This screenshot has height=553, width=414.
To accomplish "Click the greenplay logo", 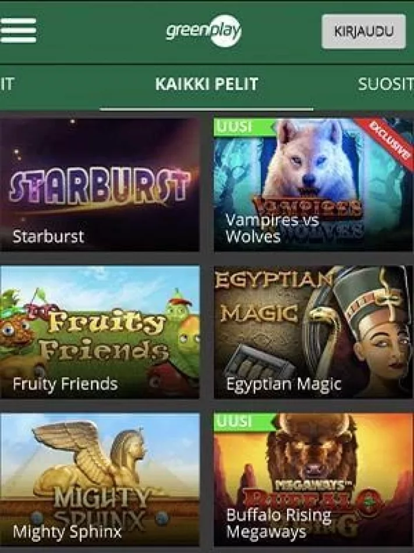I will (x=204, y=31).
